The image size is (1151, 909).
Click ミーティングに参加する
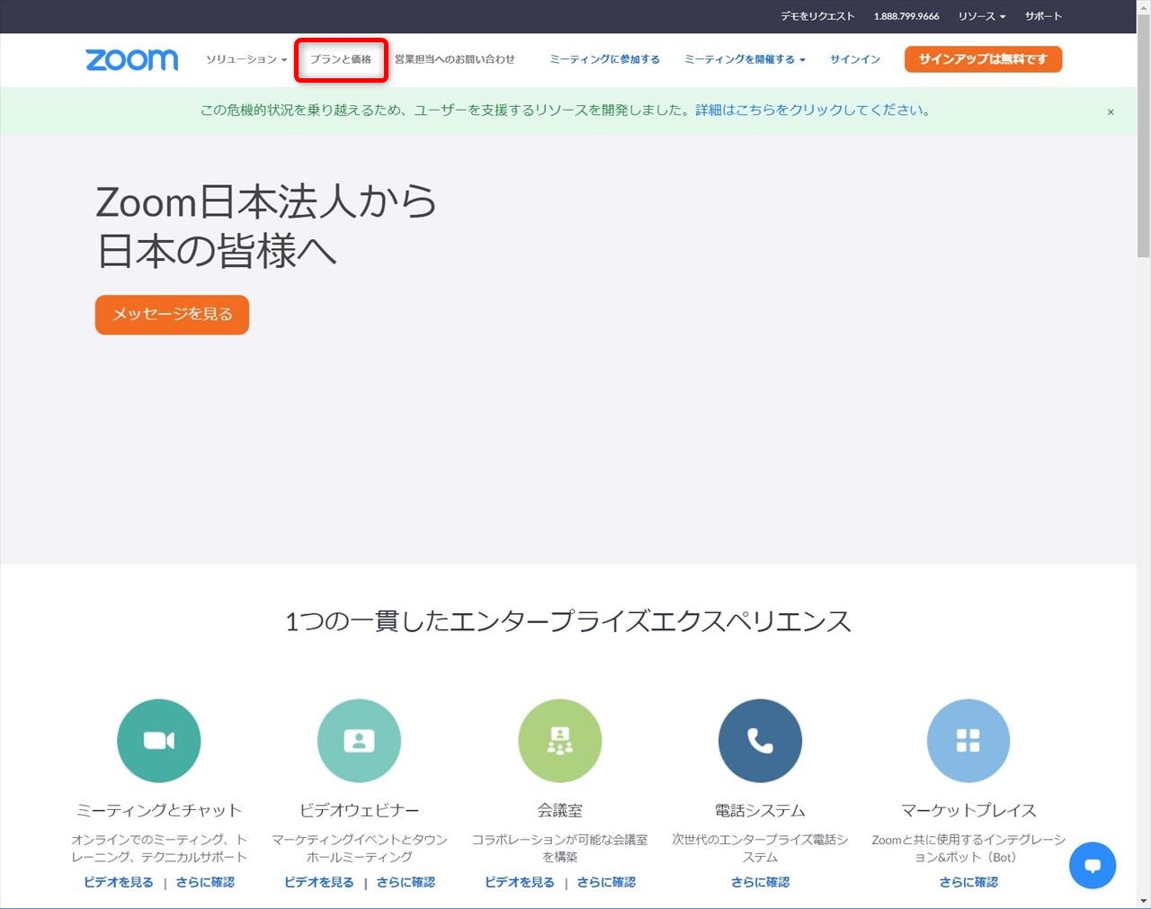(x=604, y=59)
